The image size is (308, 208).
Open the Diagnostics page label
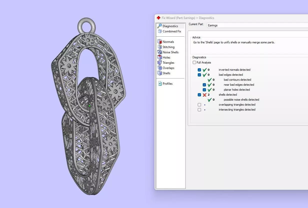(170, 26)
